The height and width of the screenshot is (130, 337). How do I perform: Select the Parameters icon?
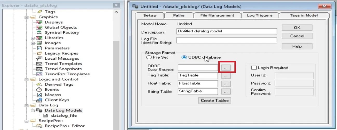[x=39, y=48]
